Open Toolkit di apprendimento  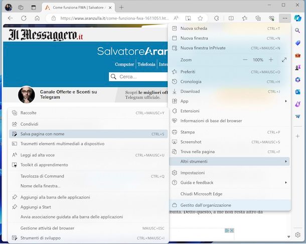point(88,165)
